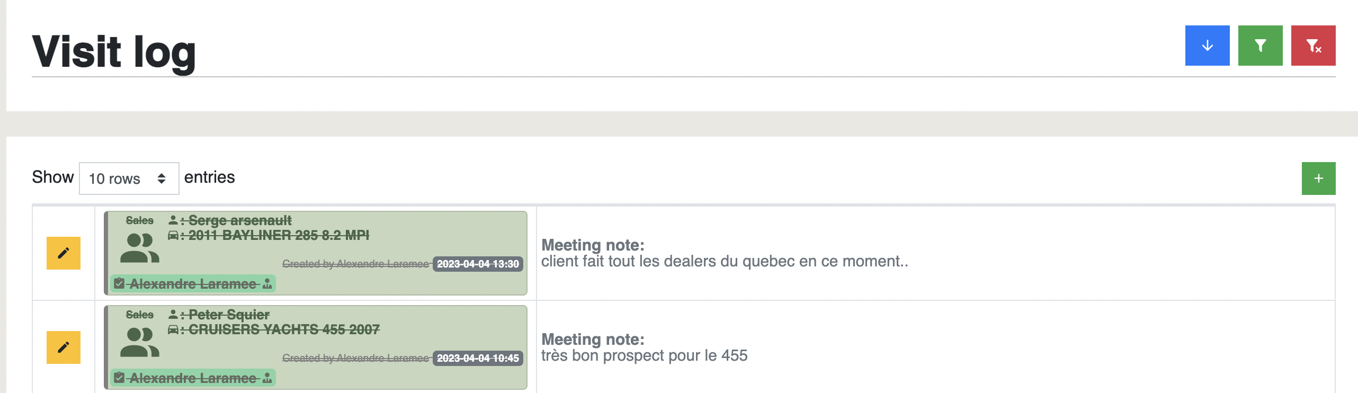Click the clipboard check icon in the first Alexandre Laramee badge
This screenshot has width=1358, height=393.
pos(119,283)
